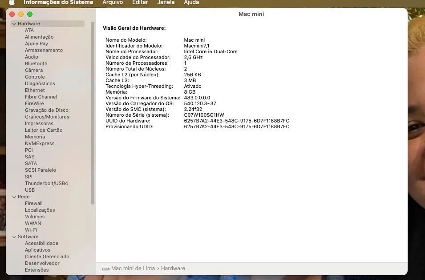
Task: Select Gráficos/Monitores in the sidebar
Action: pyautogui.click(x=47, y=117)
